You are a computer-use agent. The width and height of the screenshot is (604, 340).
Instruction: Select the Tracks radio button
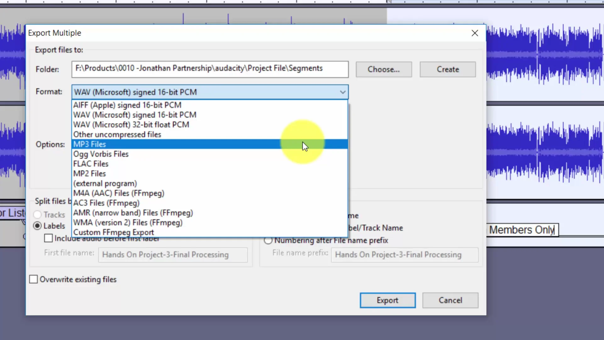pyautogui.click(x=37, y=215)
